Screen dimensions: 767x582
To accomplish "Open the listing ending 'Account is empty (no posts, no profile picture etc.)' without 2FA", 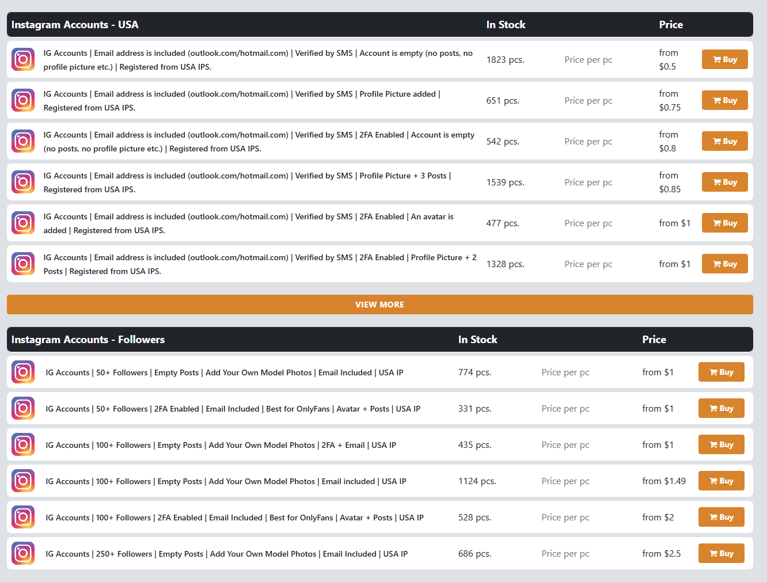I will point(258,60).
